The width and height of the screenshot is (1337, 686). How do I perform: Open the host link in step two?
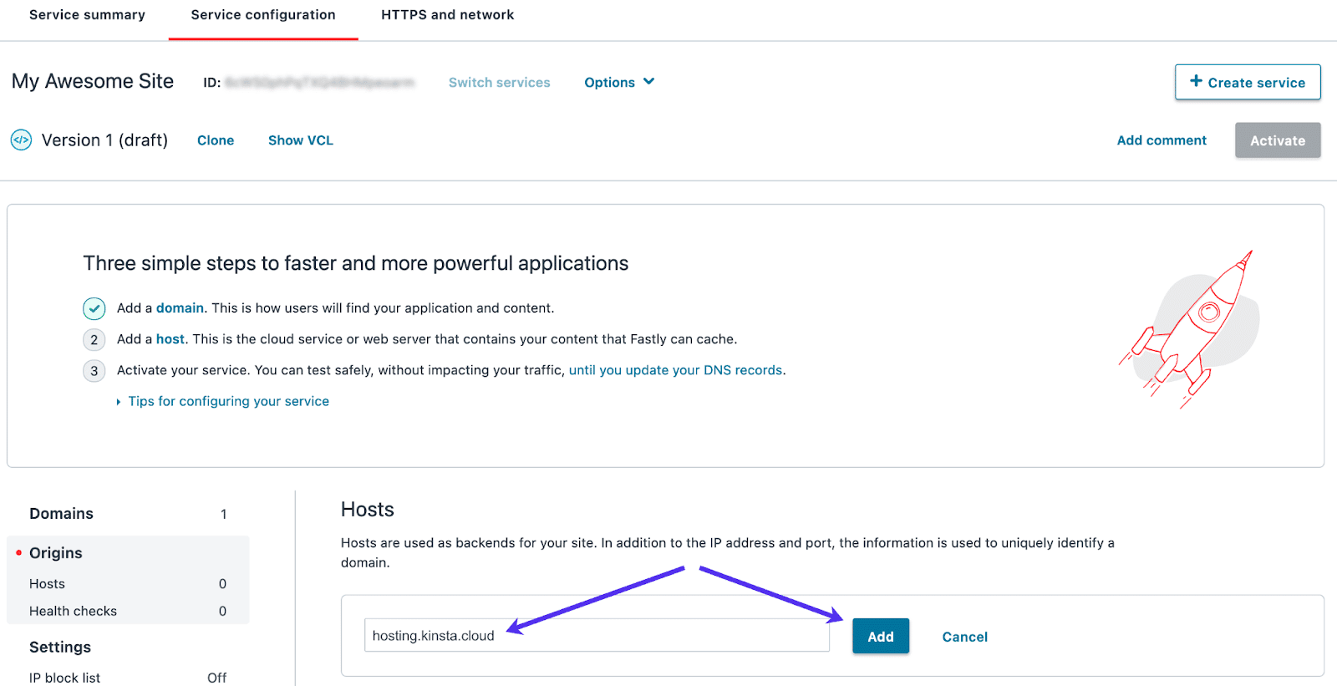[x=170, y=339]
